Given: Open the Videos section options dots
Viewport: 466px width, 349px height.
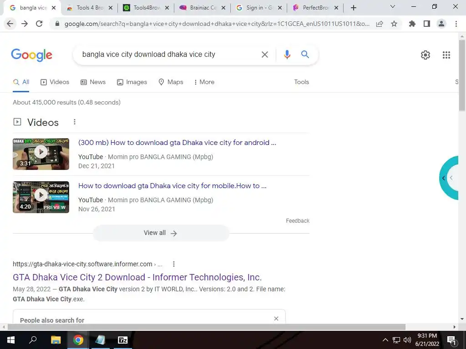Looking at the screenshot, I should coord(75,122).
